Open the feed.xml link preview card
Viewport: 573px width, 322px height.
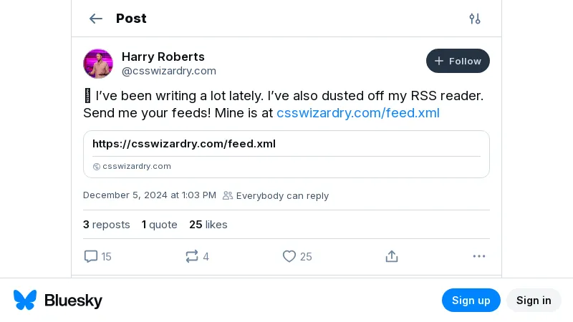[x=286, y=145]
